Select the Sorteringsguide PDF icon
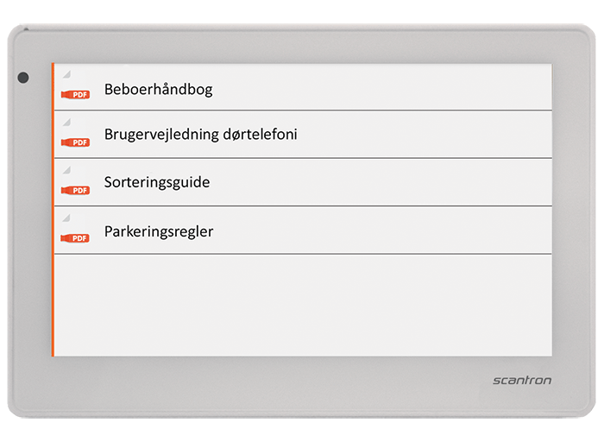Screen dimensions: 604x442 (x=76, y=191)
